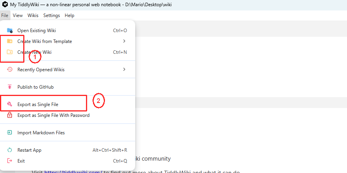
Task: Click the Ctrl+O shortcut text
Action: [x=120, y=31]
